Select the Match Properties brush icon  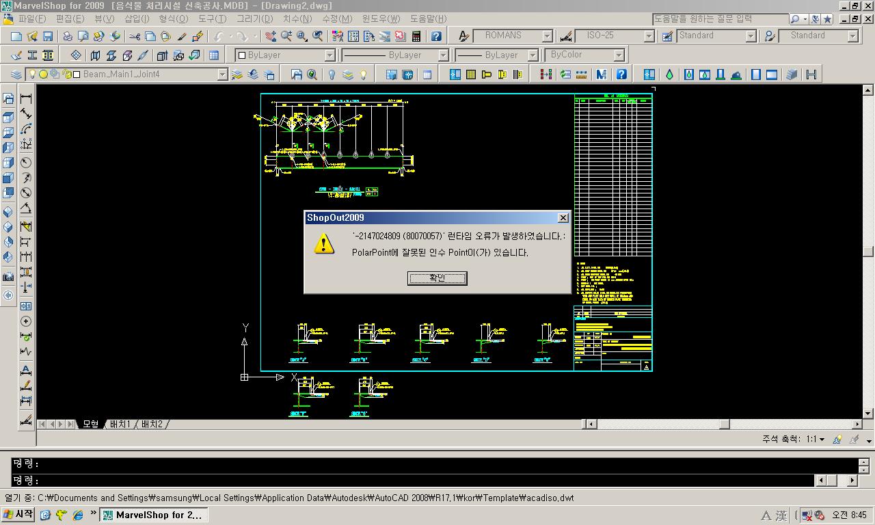coord(182,36)
